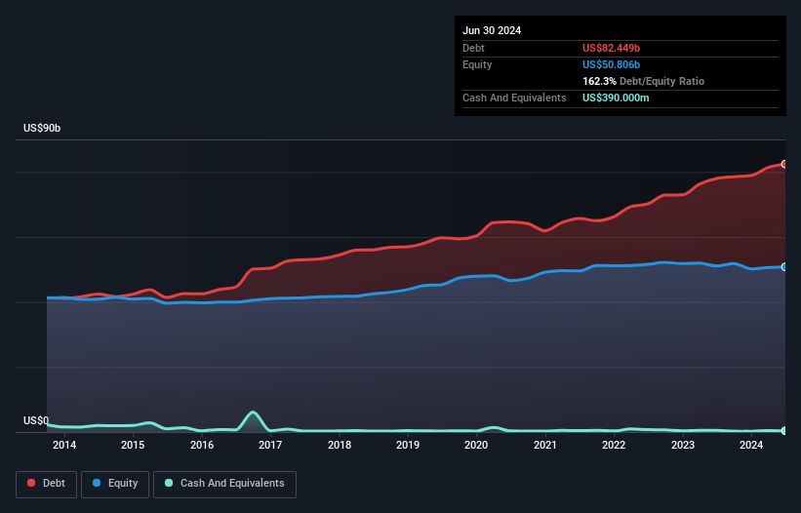Click the 2017 x-axis label

[270, 445]
